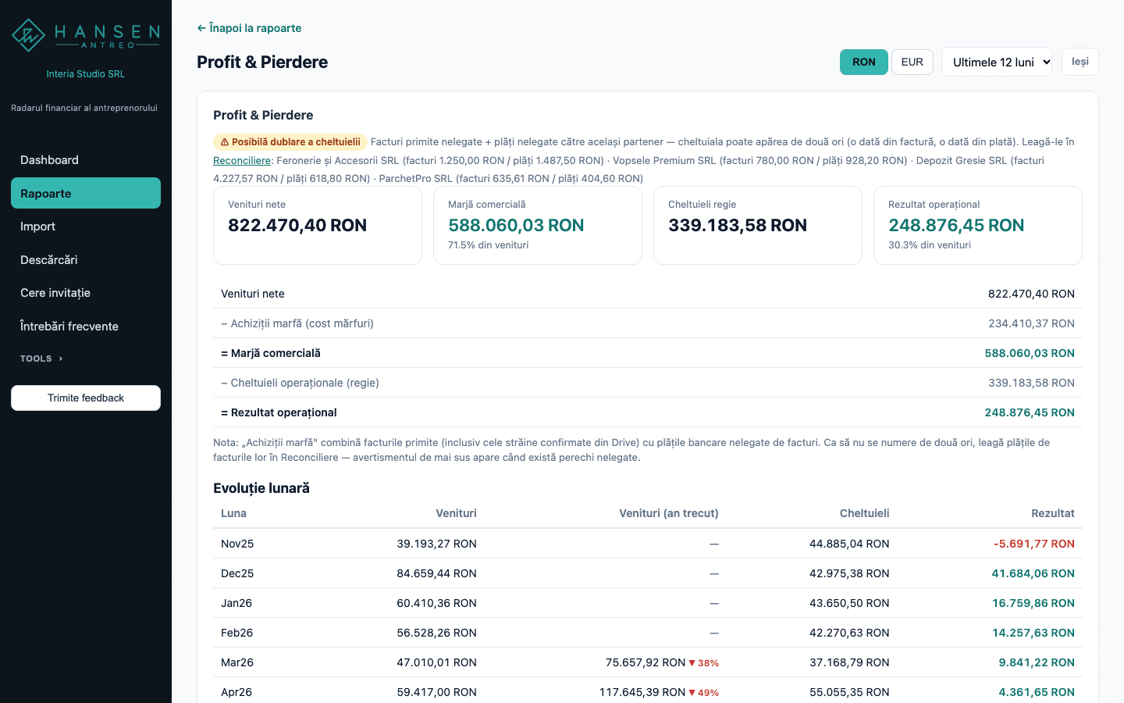
Task: Click the Marjă comercială summary card
Action: click(x=538, y=225)
